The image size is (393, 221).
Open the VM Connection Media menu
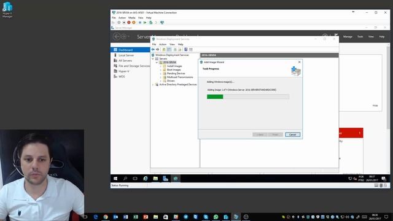click(x=132, y=18)
